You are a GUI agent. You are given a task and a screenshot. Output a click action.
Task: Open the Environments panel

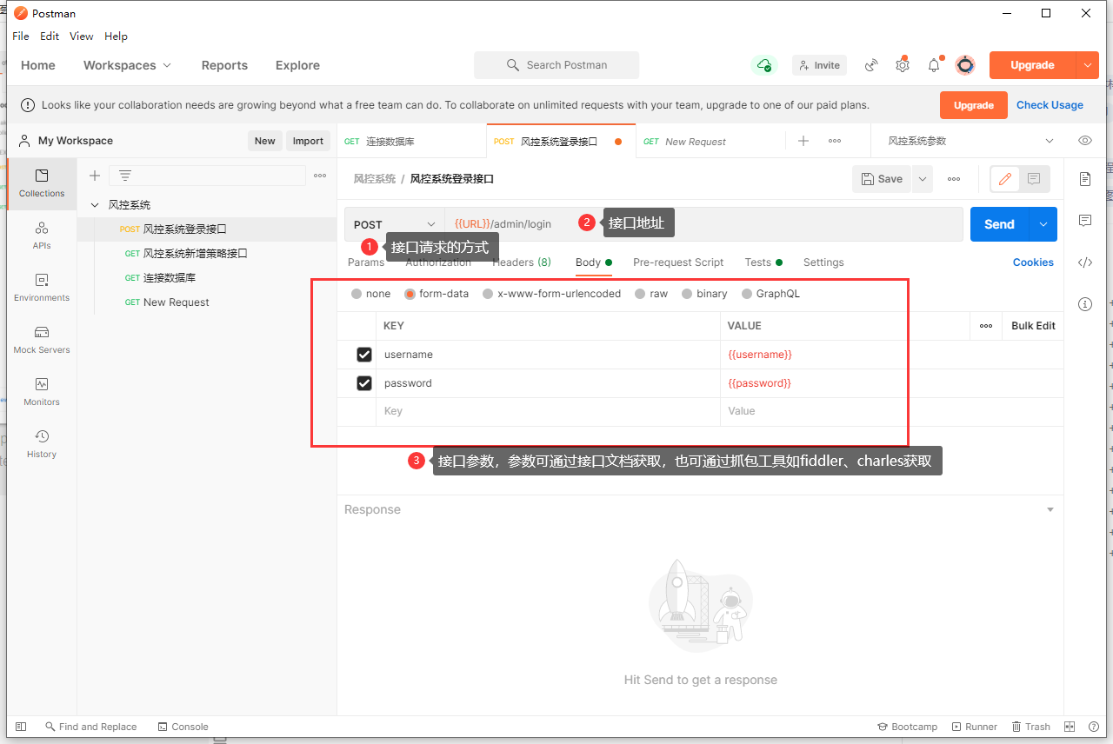41,288
